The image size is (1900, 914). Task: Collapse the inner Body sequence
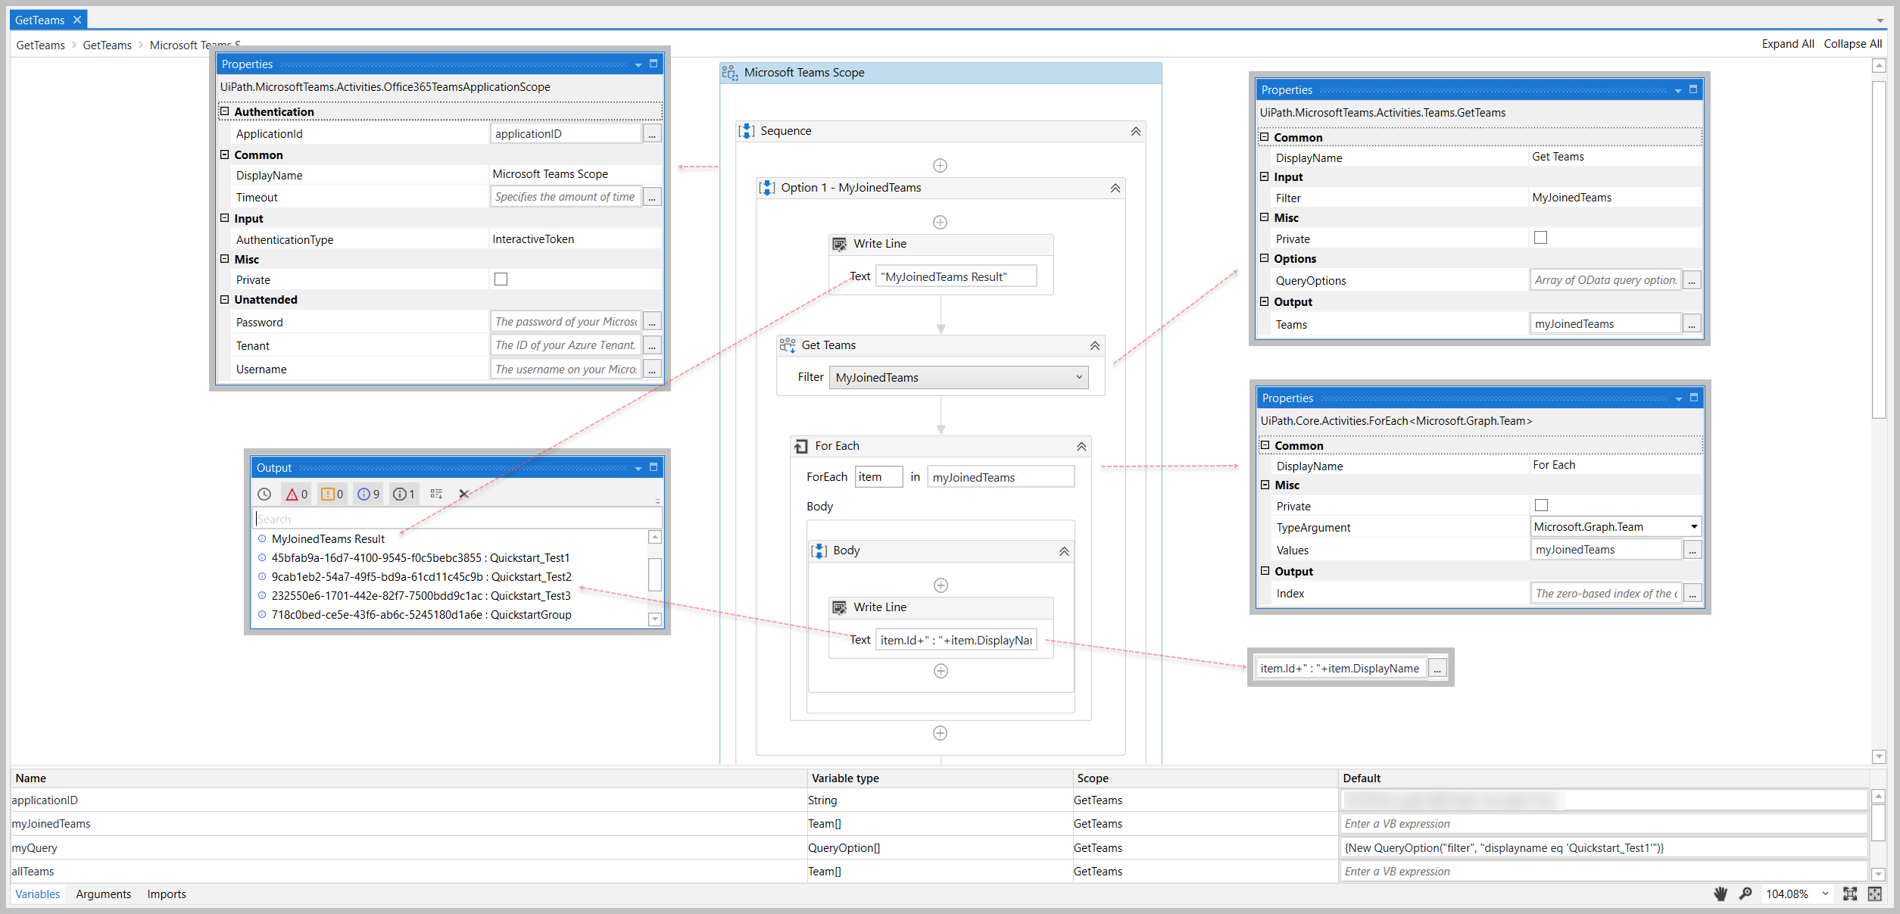point(1063,551)
